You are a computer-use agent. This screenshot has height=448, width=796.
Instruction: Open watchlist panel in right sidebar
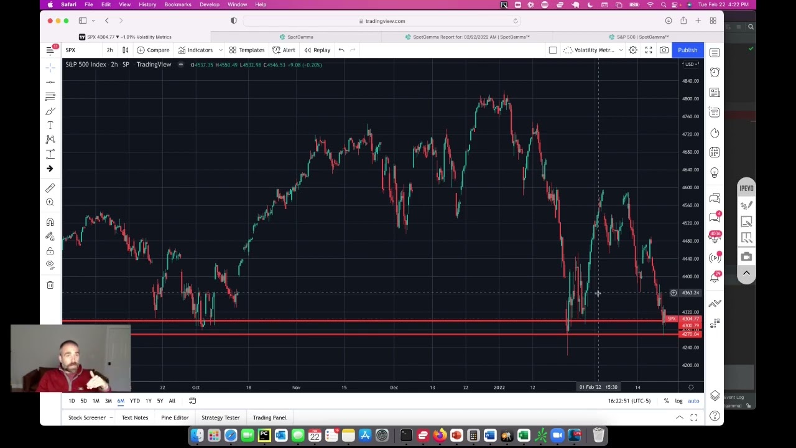click(715, 52)
